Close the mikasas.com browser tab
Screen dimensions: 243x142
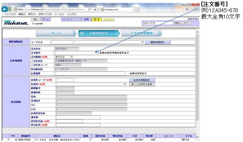click(133, 9)
